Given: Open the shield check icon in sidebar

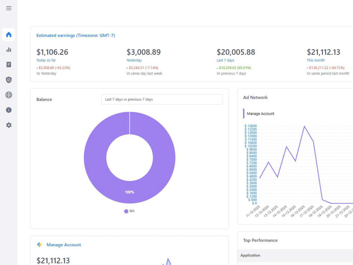Looking at the screenshot, I should tap(9, 80).
